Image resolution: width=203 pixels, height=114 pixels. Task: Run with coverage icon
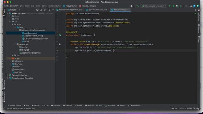click(177, 6)
